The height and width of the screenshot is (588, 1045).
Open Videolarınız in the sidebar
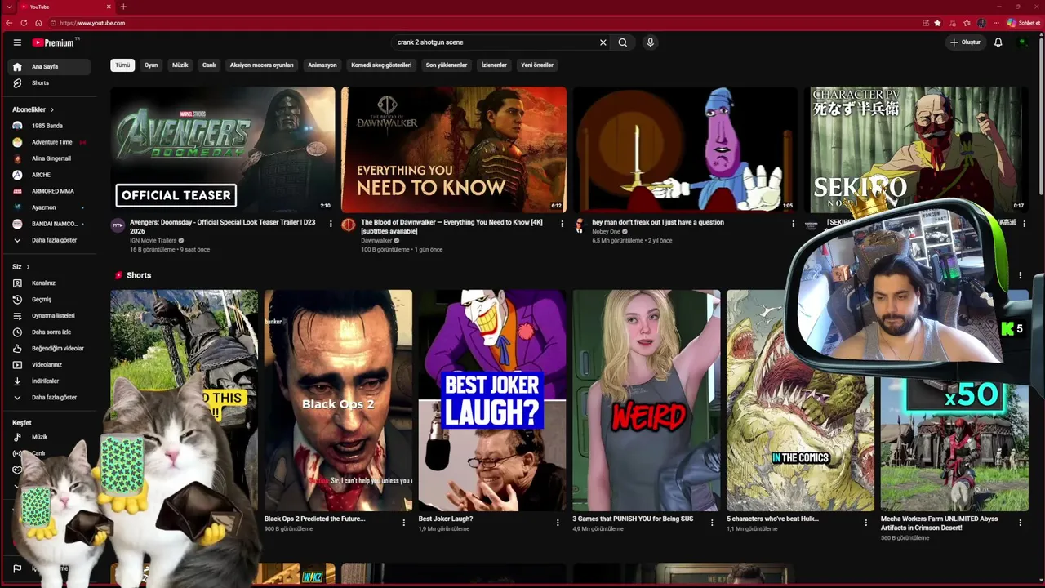tap(50, 365)
